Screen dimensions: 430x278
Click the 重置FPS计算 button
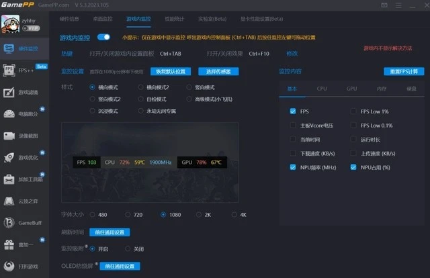404,71
